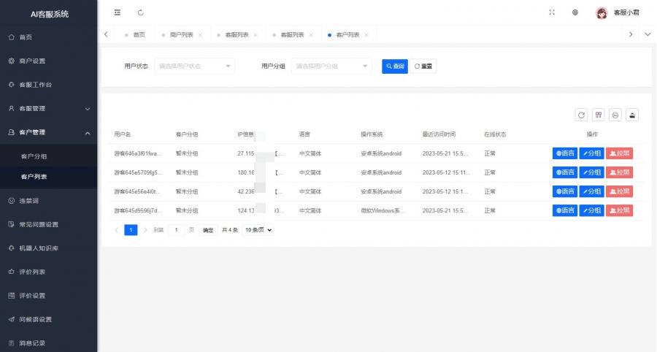This screenshot has height=352, width=657.
Task: Open the 10 条/页 page size dropdown
Action: tap(258, 229)
